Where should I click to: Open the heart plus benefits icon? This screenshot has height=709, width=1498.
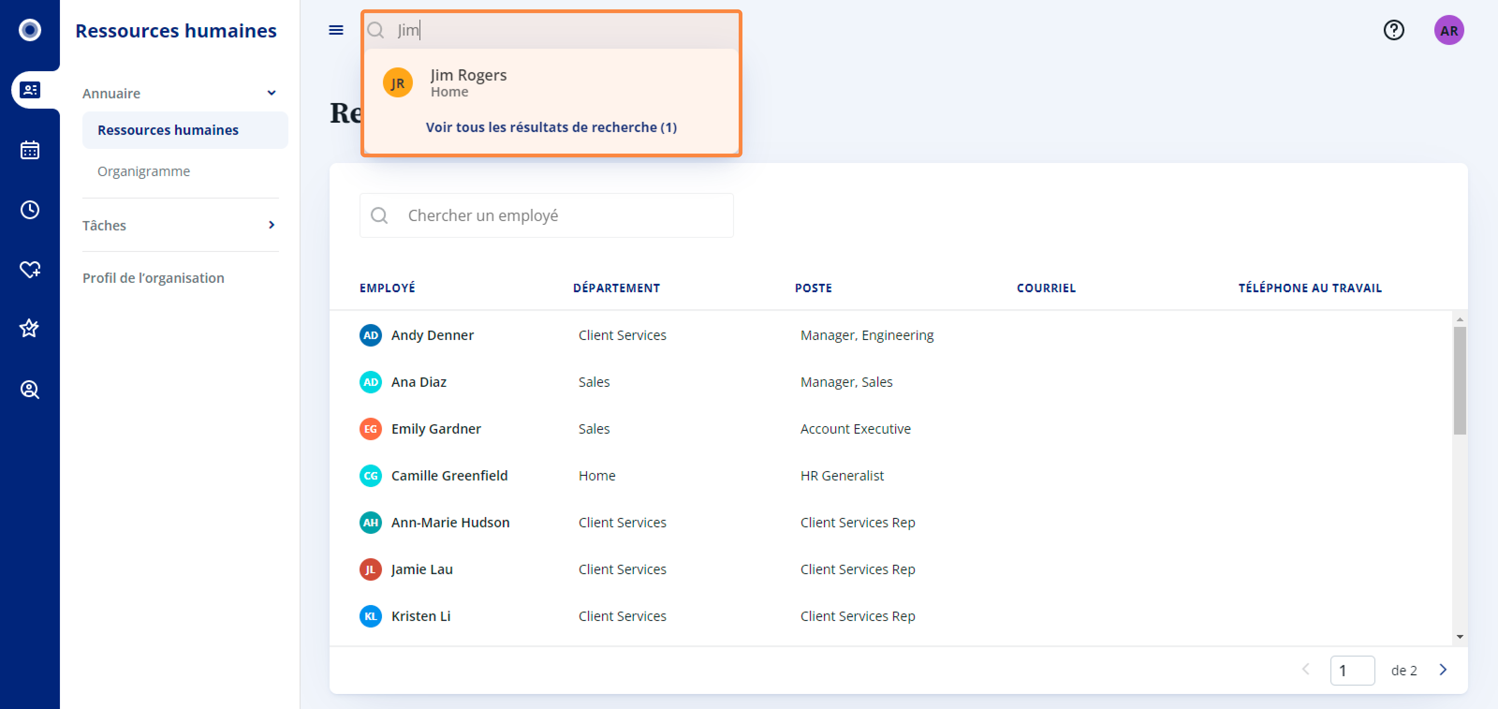point(29,269)
